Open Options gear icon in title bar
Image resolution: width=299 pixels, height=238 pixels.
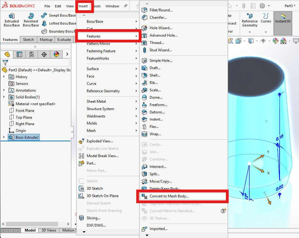[262, 6]
